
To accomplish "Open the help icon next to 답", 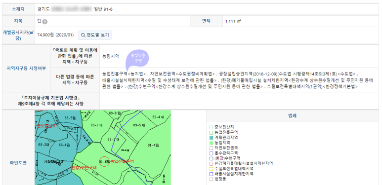I will [x=45, y=22].
